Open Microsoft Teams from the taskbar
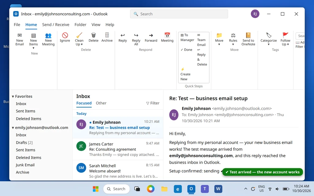This screenshot has height=196, width=314. [205, 189]
